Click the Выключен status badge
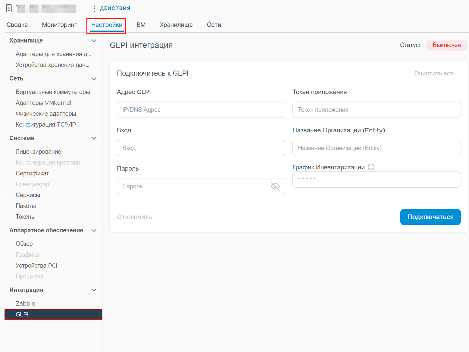 (x=447, y=45)
